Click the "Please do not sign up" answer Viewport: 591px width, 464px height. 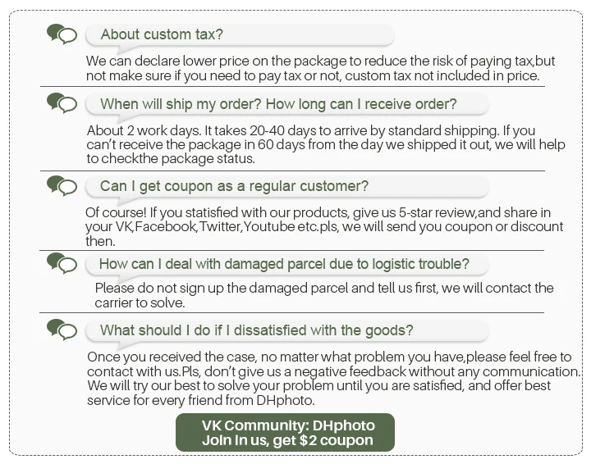pos(324,288)
